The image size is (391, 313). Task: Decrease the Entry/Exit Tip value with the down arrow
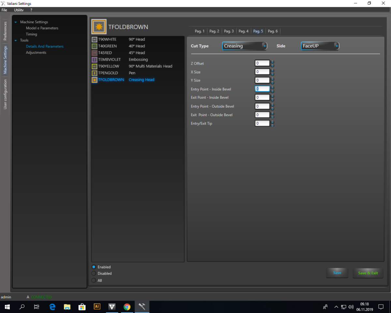[x=273, y=125]
